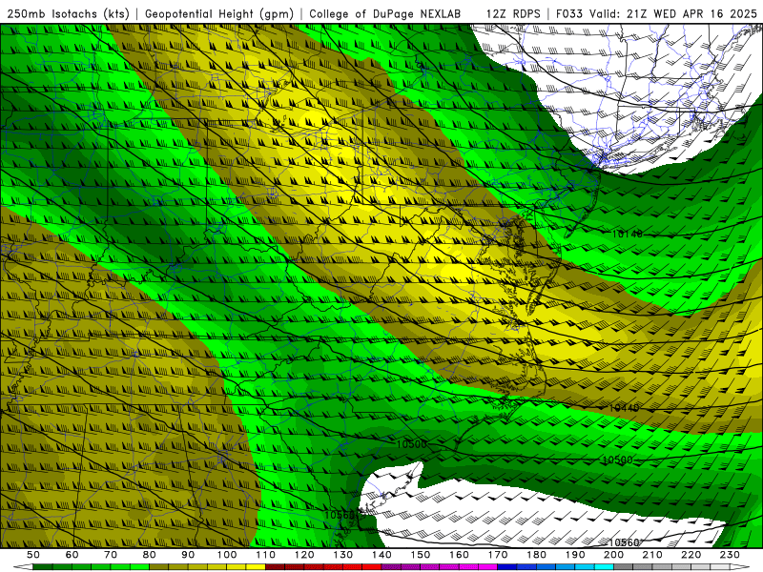Click the 90 value on the color scale
The height and width of the screenshot is (572, 763).
[188, 555]
